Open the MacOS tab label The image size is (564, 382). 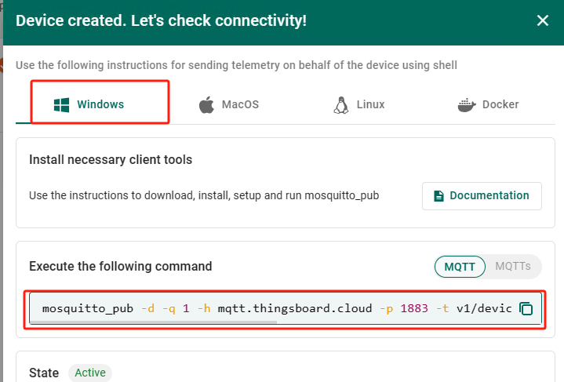click(x=240, y=104)
